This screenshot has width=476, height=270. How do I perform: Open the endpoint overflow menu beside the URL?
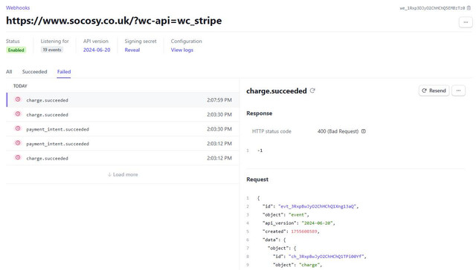tap(466, 22)
